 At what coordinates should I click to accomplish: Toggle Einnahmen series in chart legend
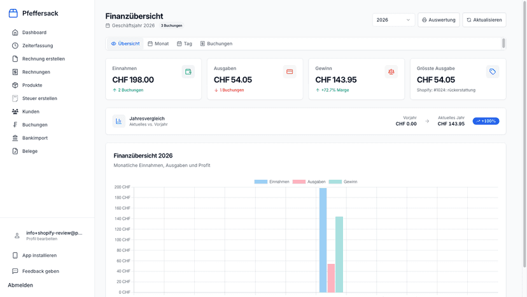click(272, 182)
